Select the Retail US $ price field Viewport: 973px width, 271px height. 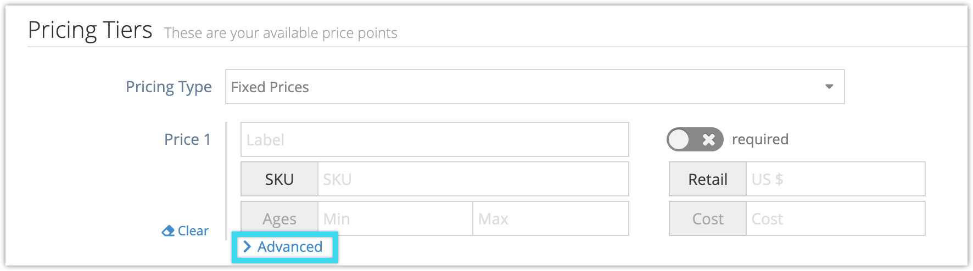point(835,179)
